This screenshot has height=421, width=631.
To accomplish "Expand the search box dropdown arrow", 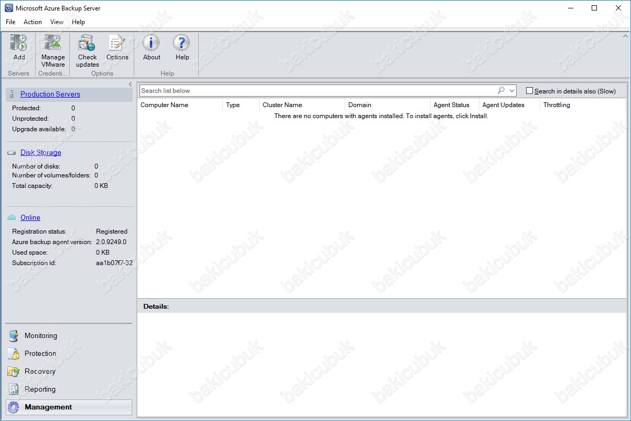I will tap(512, 91).
